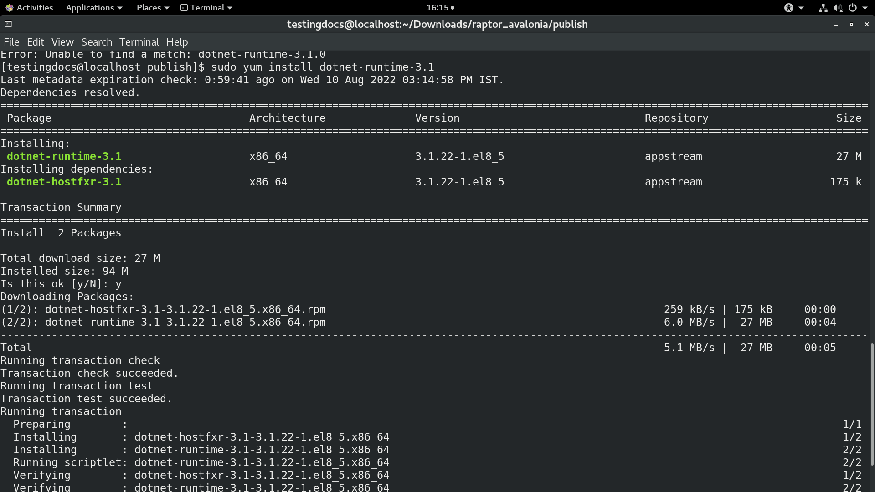Screen dimensions: 875x492
Task: Open the Search menu
Action: 96,42
